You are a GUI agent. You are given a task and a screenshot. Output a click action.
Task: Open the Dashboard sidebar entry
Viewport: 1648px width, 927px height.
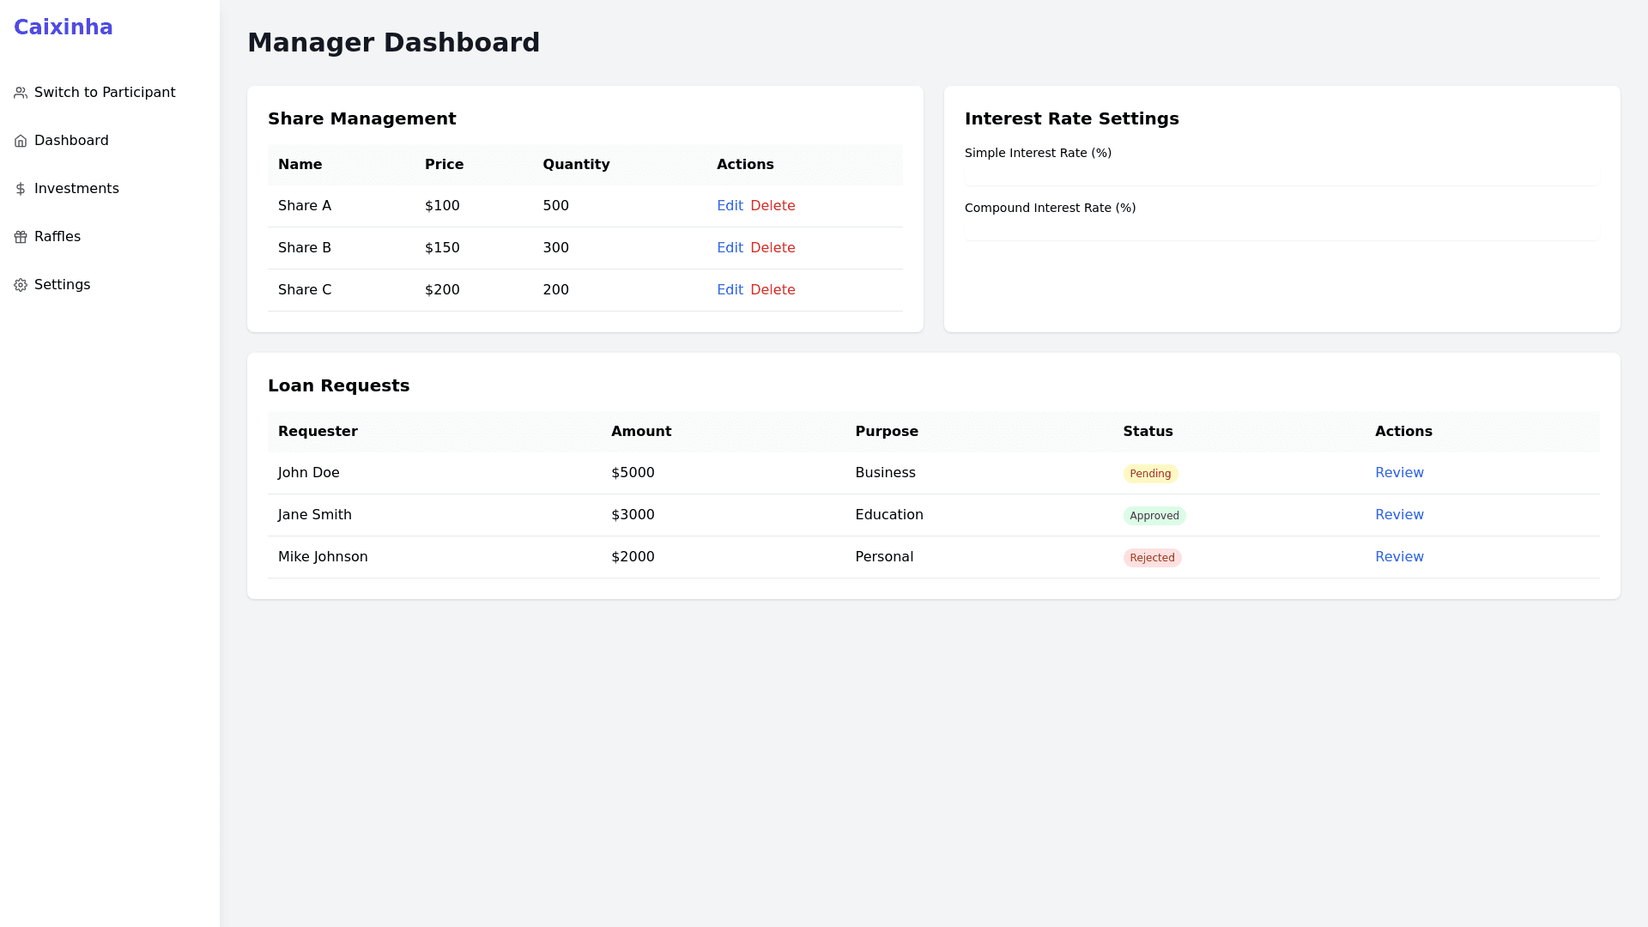coord(71,141)
